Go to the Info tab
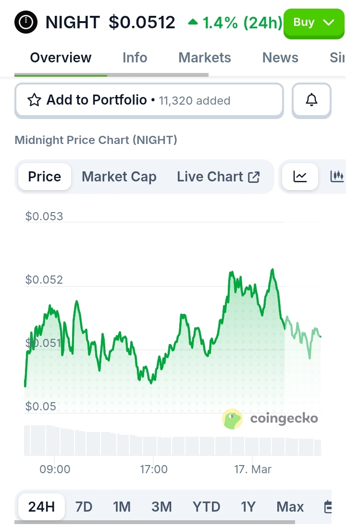346x526 pixels. [135, 58]
